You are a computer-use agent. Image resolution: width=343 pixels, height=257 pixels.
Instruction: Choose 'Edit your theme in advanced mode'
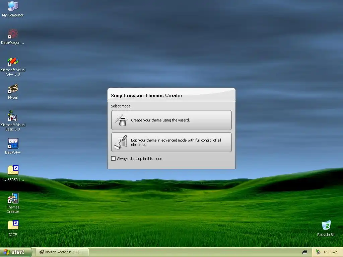tap(171, 142)
